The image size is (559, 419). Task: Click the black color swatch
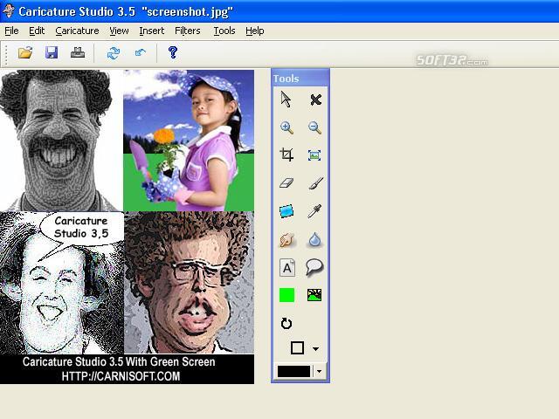(x=293, y=371)
